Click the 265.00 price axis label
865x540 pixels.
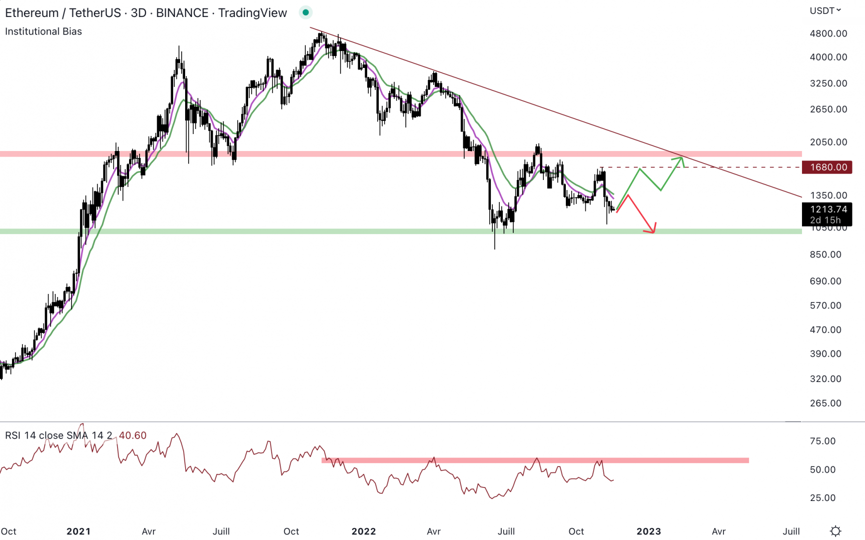pyautogui.click(x=825, y=403)
